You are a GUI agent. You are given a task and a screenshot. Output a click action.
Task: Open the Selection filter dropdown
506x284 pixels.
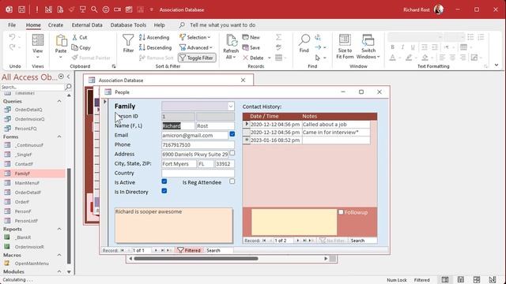coord(195,37)
